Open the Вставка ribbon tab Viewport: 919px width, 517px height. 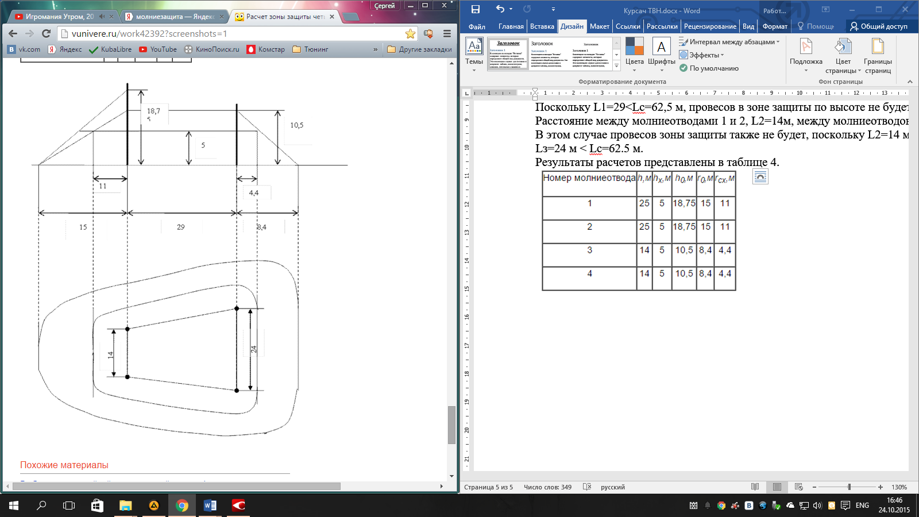pos(542,26)
